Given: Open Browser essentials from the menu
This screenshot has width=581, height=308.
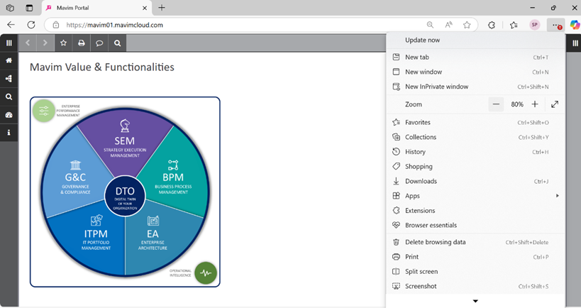Looking at the screenshot, I should coord(476,225).
